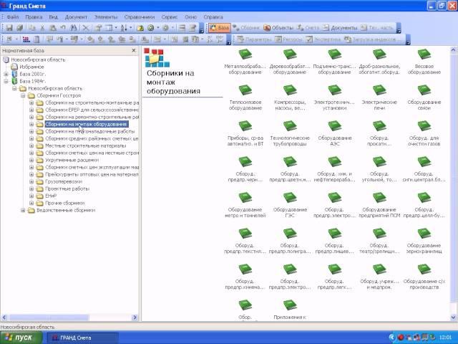
Task: Click the Undo arrow toolbar icon
Action: [63, 28]
